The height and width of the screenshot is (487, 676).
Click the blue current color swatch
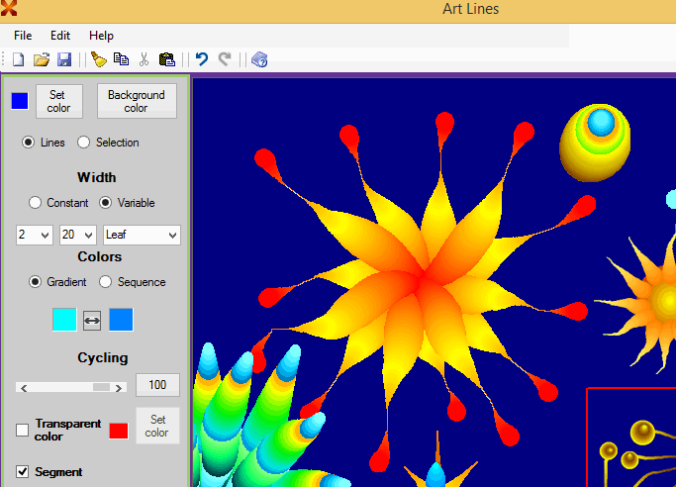point(20,101)
